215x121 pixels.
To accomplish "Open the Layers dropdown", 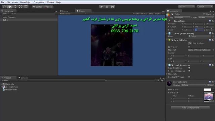I will pyautogui.click(x=186, y=7).
